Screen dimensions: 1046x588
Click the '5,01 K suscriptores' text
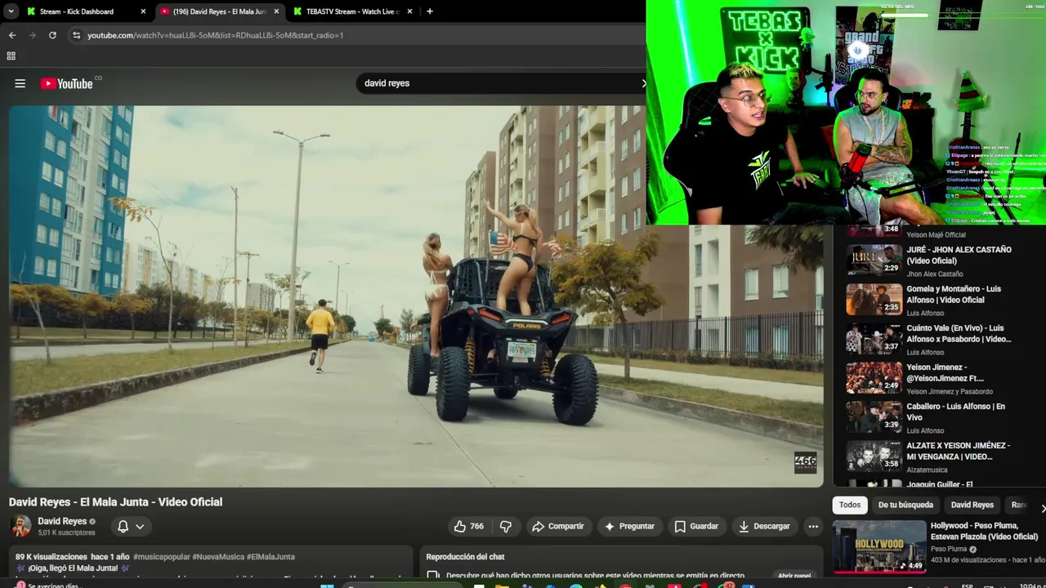66,532
